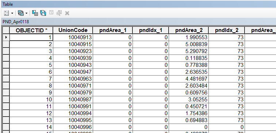Click the UnionCode cell 10040915
The width and height of the screenshot is (276, 133).
[73, 44]
